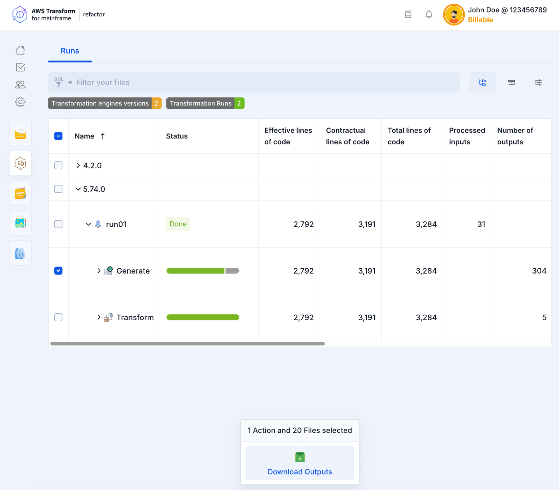
Task: Open the home icon in sidebar
Action: tap(20, 50)
